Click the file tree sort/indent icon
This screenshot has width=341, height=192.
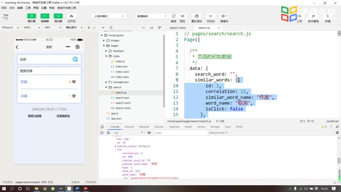tap(151, 28)
